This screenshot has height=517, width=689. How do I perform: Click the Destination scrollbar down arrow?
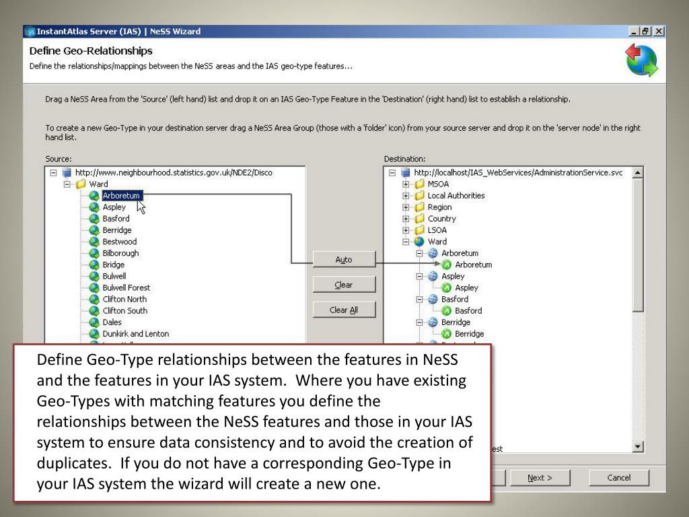[638, 447]
